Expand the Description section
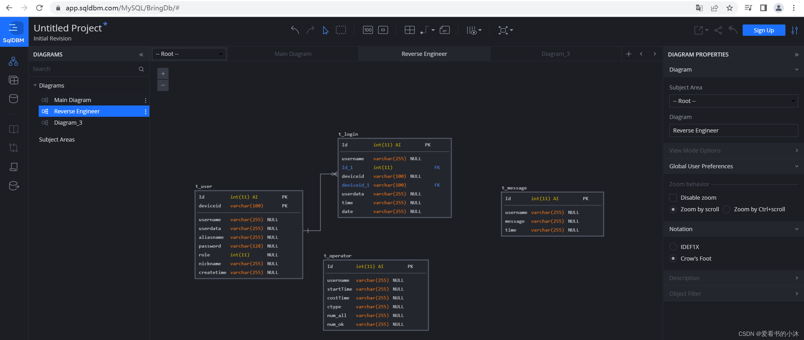Image resolution: width=804 pixels, height=340 pixels. 733,278
